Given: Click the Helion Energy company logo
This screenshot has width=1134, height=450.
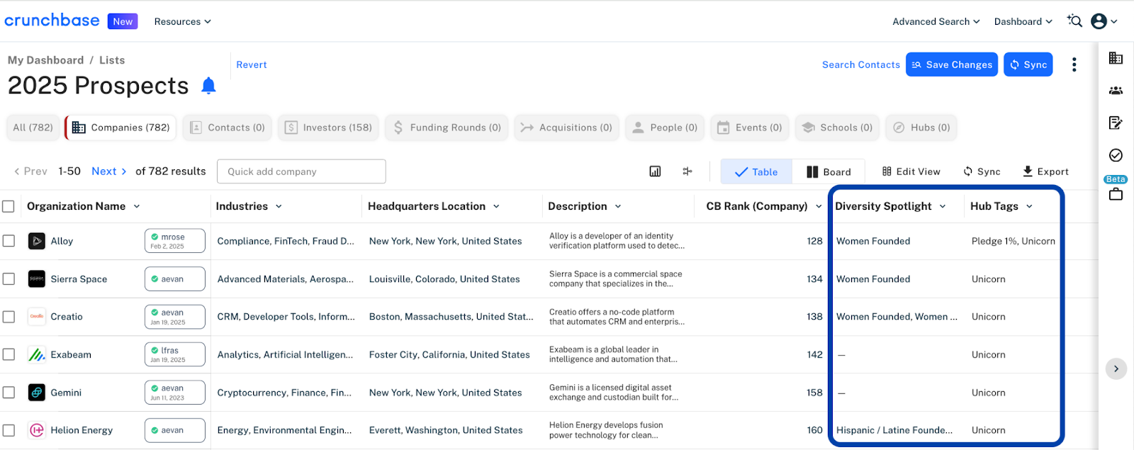Looking at the screenshot, I should click(37, 430).
